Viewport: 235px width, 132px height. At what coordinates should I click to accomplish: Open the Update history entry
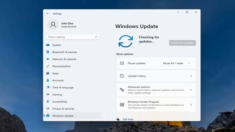pyautogui.click(x=156, y=76)
